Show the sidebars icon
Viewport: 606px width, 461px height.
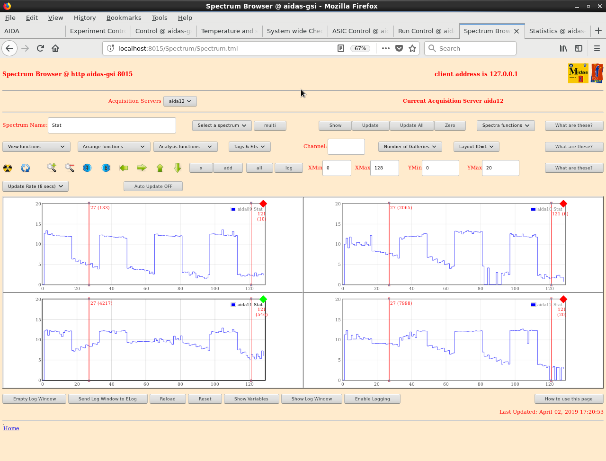click(579, 48)
